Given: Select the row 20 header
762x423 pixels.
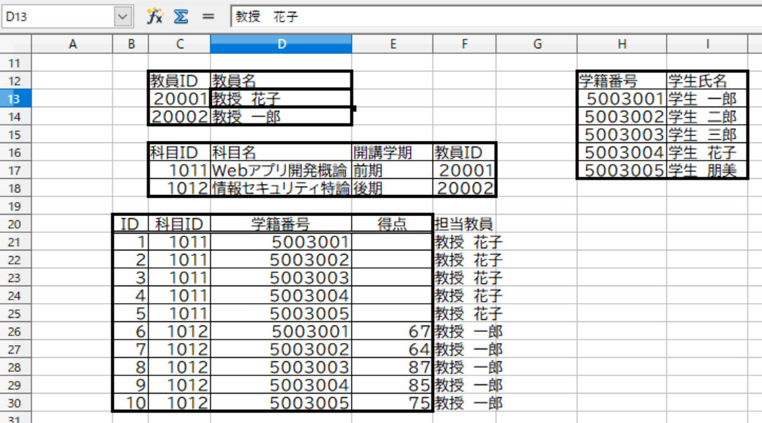Looking at the screenshot, I should pyautogui.click(x=13, y=224).
